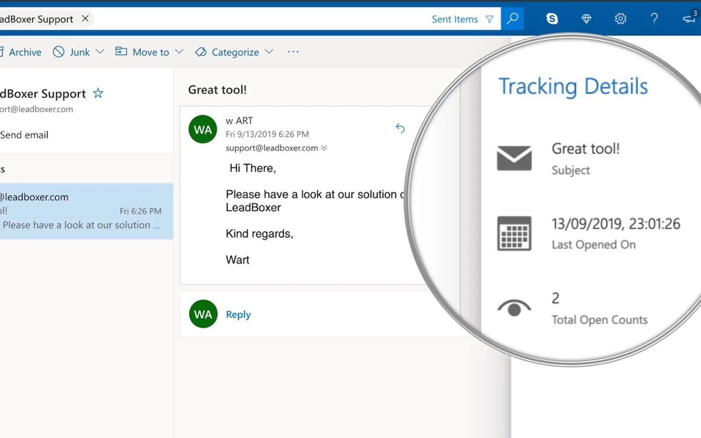
Task: Expand the Categorize dropdown chevron
Action: click(269, 52)
